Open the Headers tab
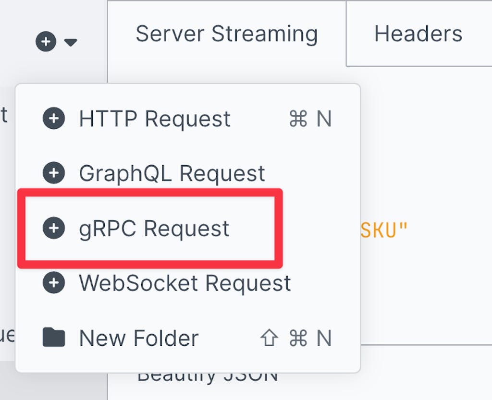Screen dimensions: 492x400 418,34
